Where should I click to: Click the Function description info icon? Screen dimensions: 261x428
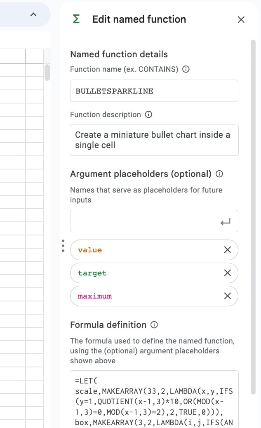[148, 115]
